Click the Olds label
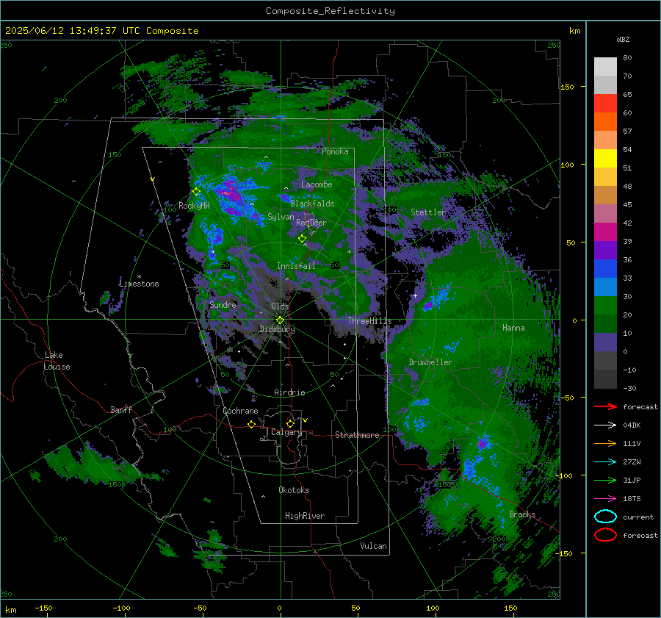The height and width of the screenshot is (618, 661). (x=280, y=306)
